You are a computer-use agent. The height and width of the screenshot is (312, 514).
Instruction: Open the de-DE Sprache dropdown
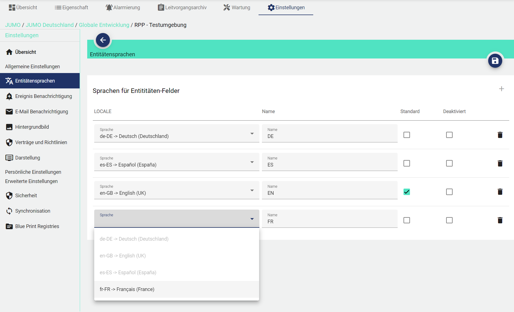(176, 134)
